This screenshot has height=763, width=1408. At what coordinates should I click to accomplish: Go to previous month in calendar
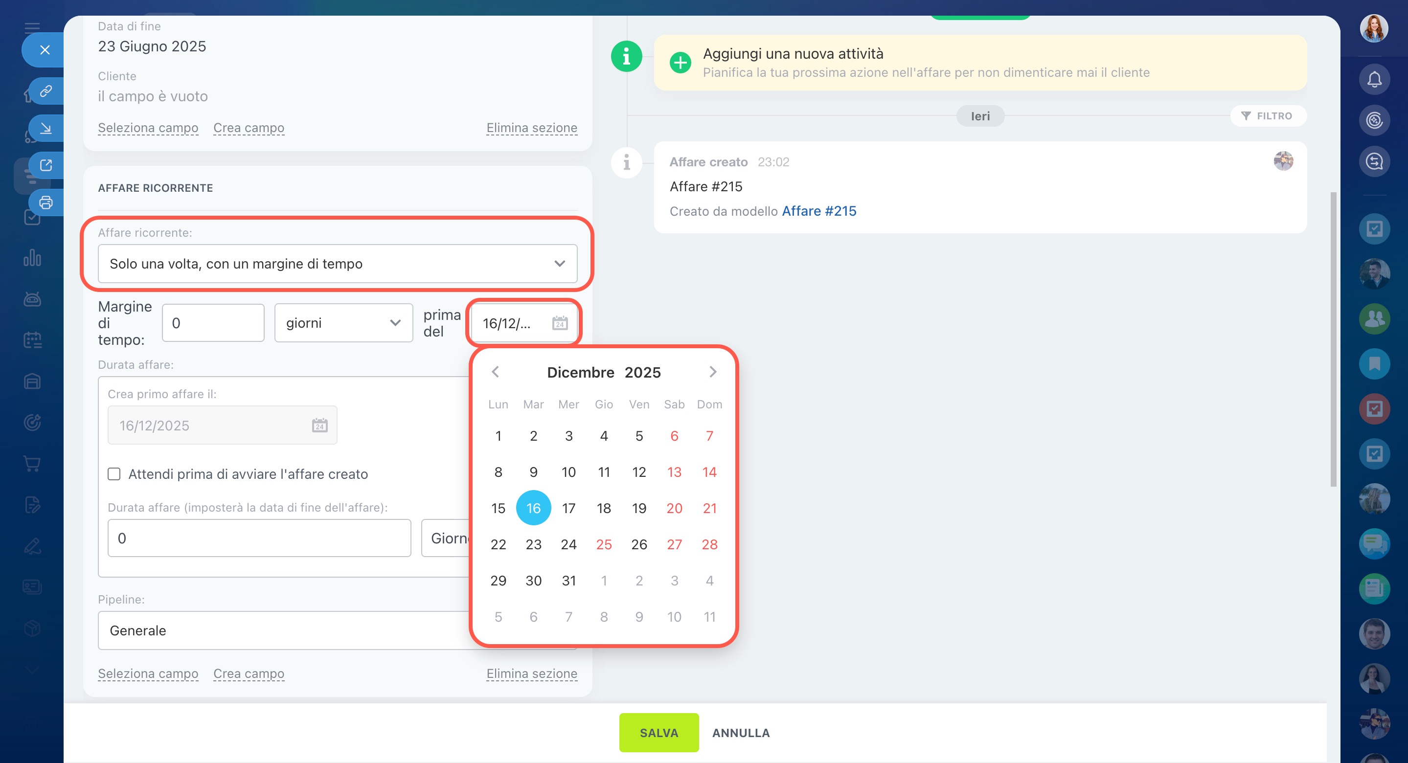coord(495,372)
